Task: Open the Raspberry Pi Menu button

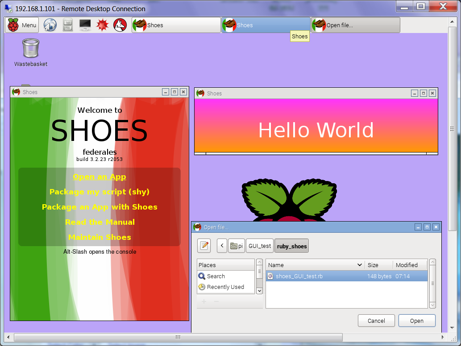Action: [x=22, y=25]
